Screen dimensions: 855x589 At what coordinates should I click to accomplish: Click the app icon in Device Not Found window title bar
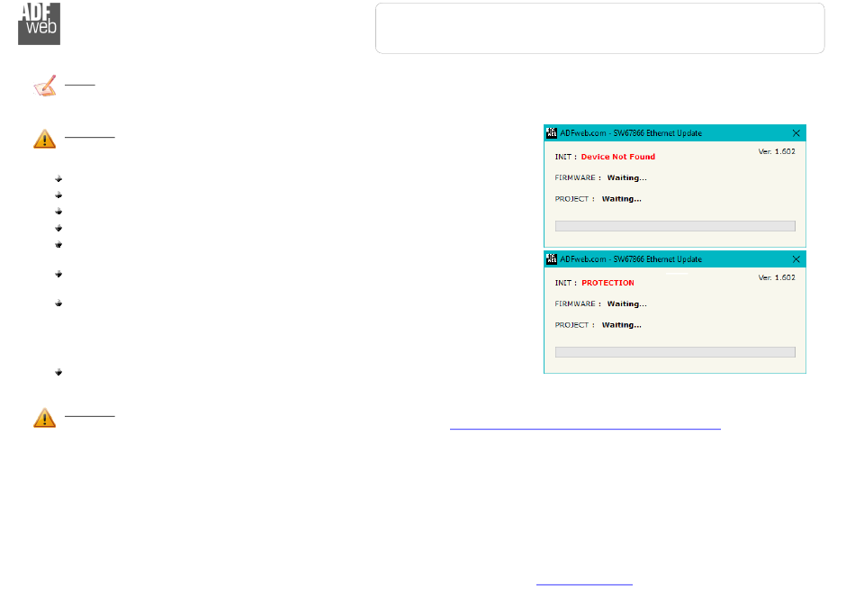(552, 132)
